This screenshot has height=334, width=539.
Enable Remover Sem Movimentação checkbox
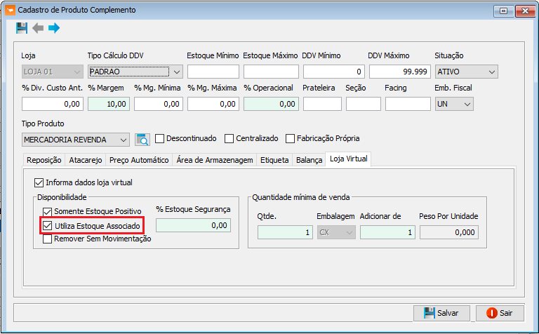[x=48, y=239]
